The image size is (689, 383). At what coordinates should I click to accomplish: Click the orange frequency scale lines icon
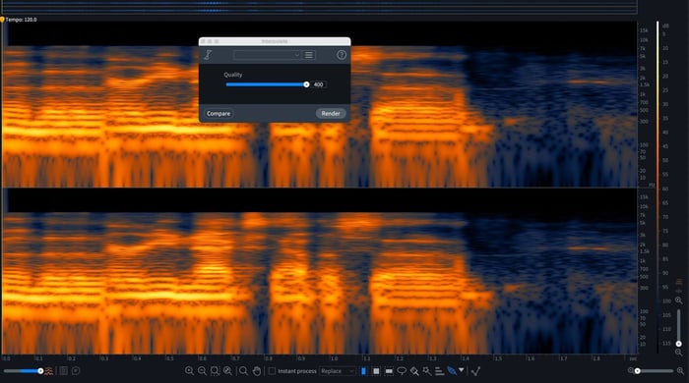pyautogui.click(x=679, y=282)
